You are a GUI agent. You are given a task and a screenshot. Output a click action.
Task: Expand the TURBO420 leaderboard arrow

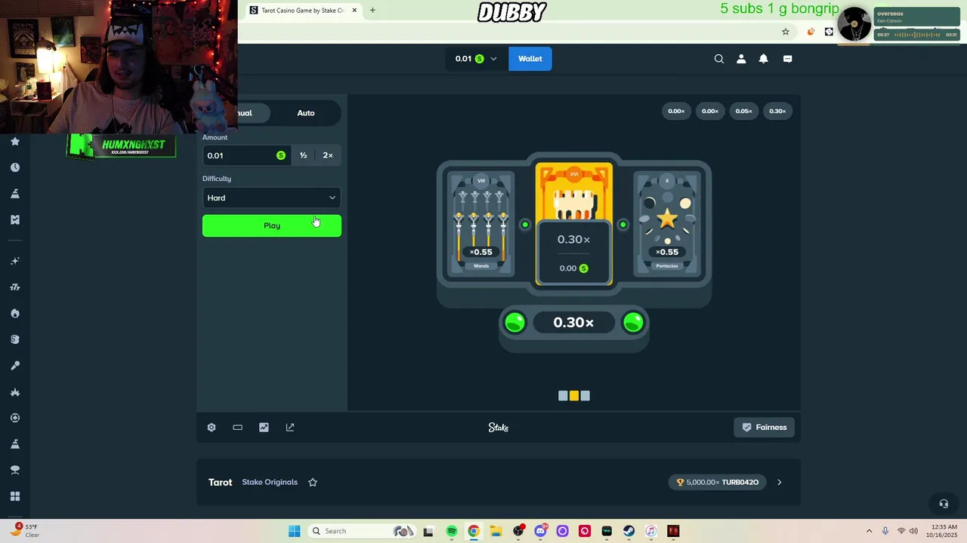(x=780, y=483)
